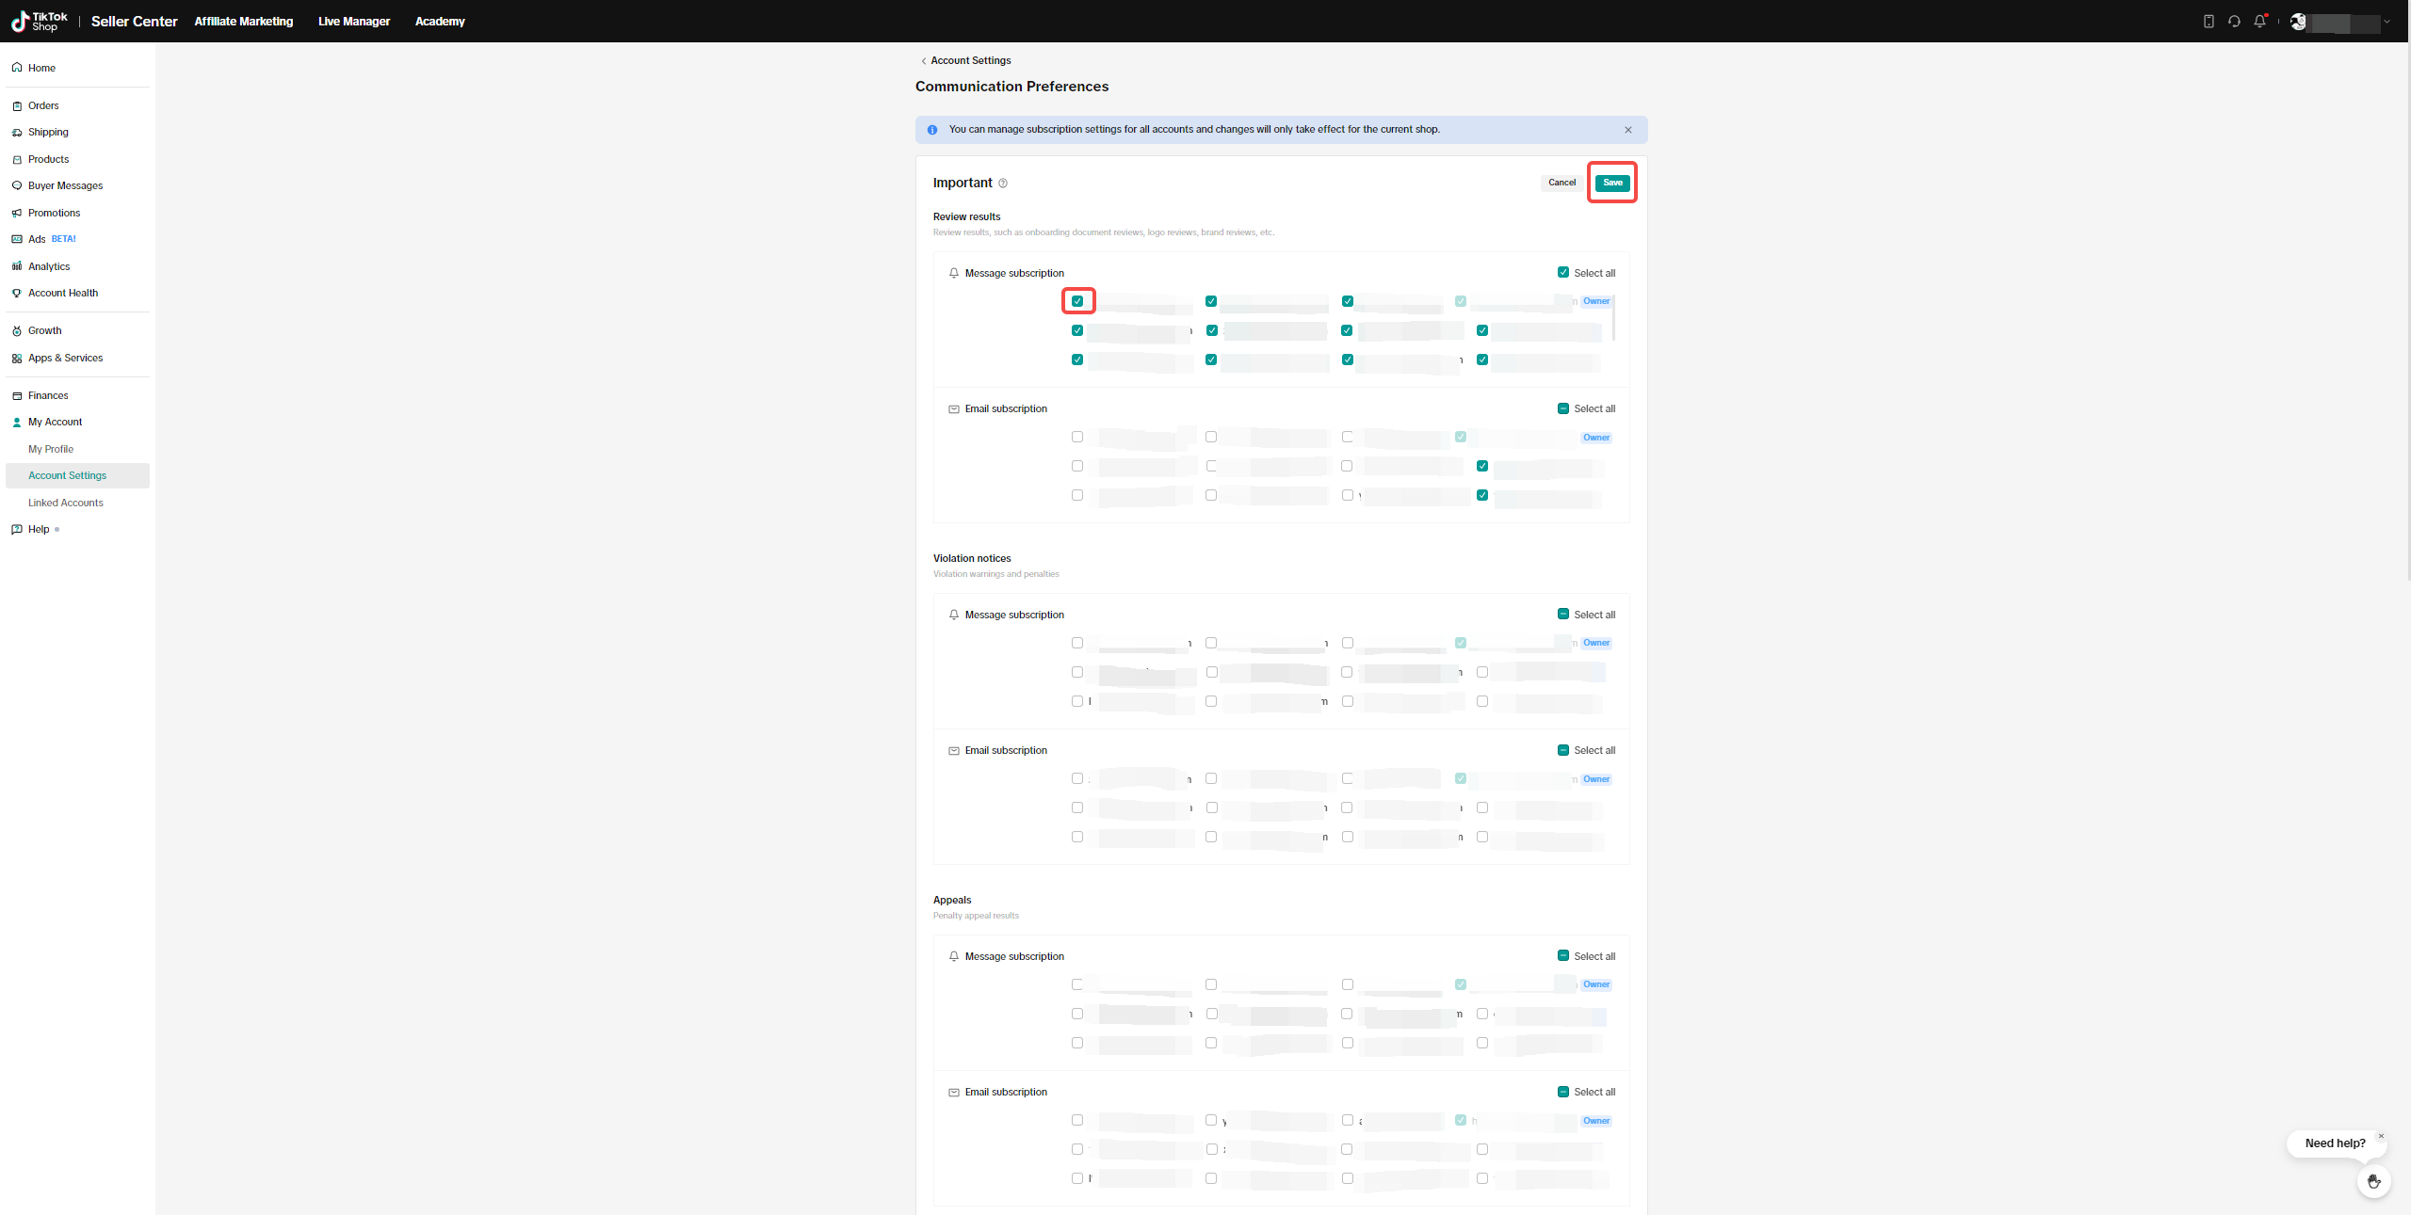Open the chat assistant floating icon
The image size is (2411, 1215).
coord(2373,1181)
